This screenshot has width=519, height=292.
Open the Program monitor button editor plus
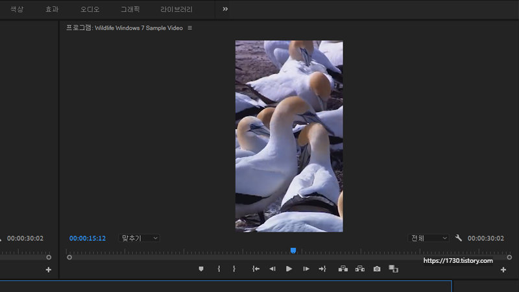[503, 270]
